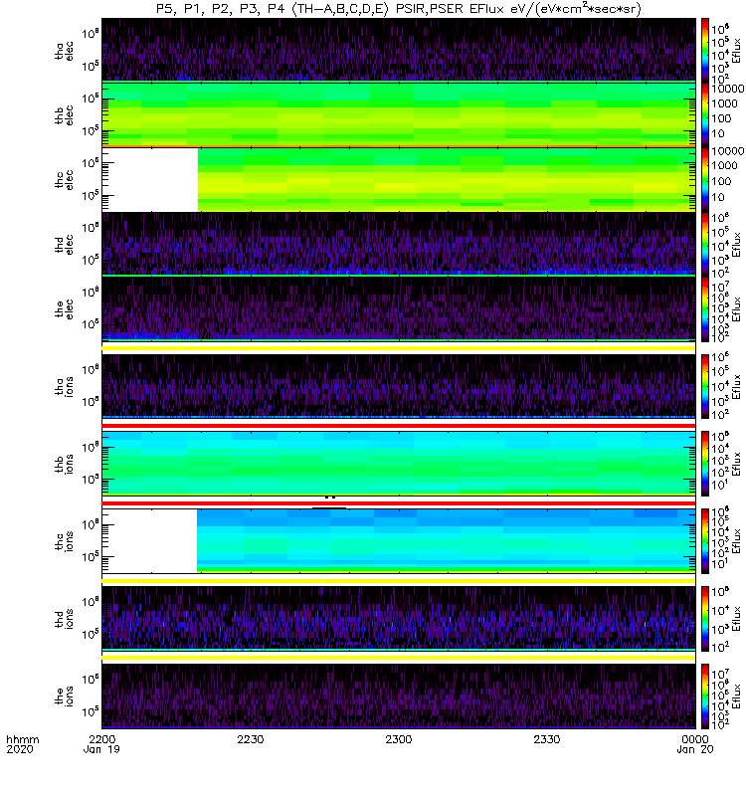
Task: Select the 'thb ions' panel label
Action: click(x=65, y=464)
